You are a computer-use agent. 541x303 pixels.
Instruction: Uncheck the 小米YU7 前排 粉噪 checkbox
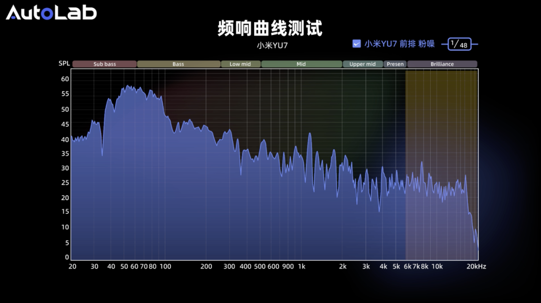357,44
